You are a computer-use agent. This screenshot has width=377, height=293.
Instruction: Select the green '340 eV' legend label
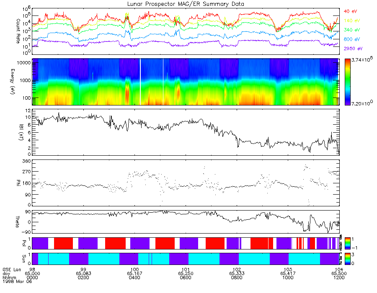click(x=352, y=30)
